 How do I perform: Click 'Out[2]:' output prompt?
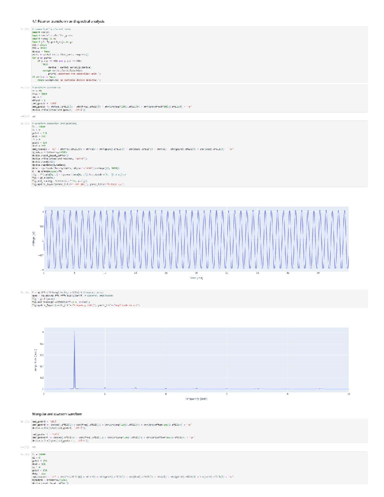[25, 116]
